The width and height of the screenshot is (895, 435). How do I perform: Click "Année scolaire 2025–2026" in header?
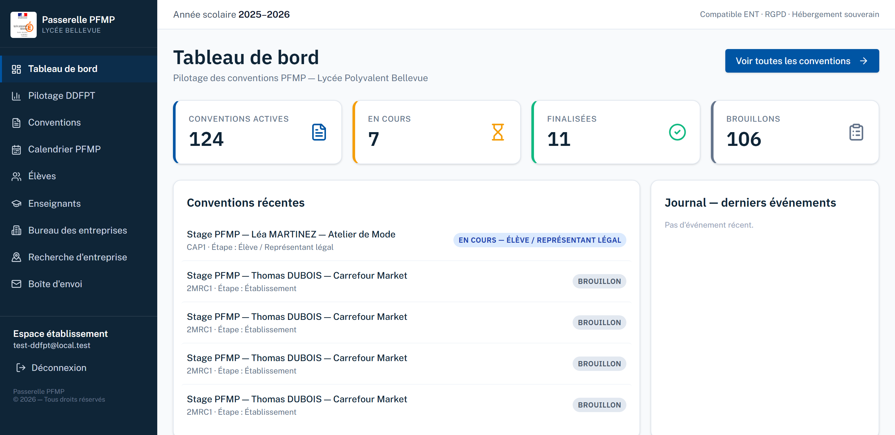(x=231, y=14)
